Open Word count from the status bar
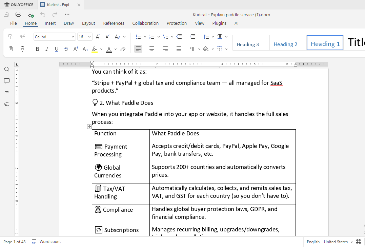 pyautogui.click(x=46, y=241)
